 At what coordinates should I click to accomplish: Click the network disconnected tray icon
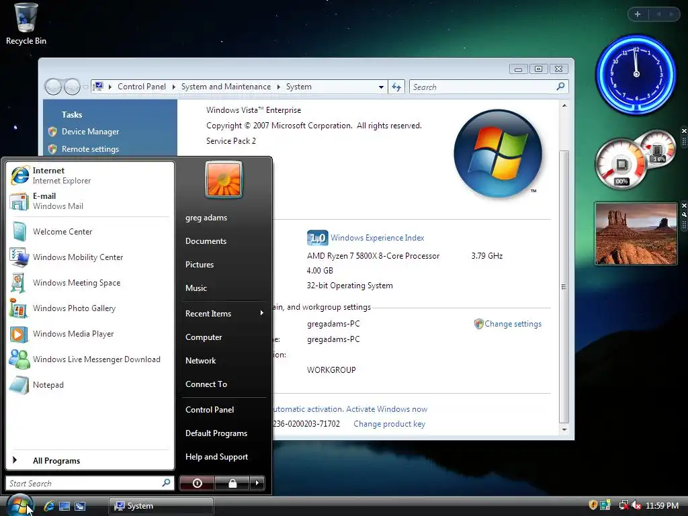coord(623,505)
